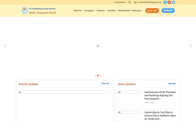Expand the Campaigns menu
Image resolution: width=196 pixels, height=122 pixels.
click(90, 11)
